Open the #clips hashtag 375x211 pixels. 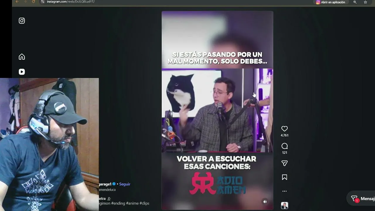point(144,203)
